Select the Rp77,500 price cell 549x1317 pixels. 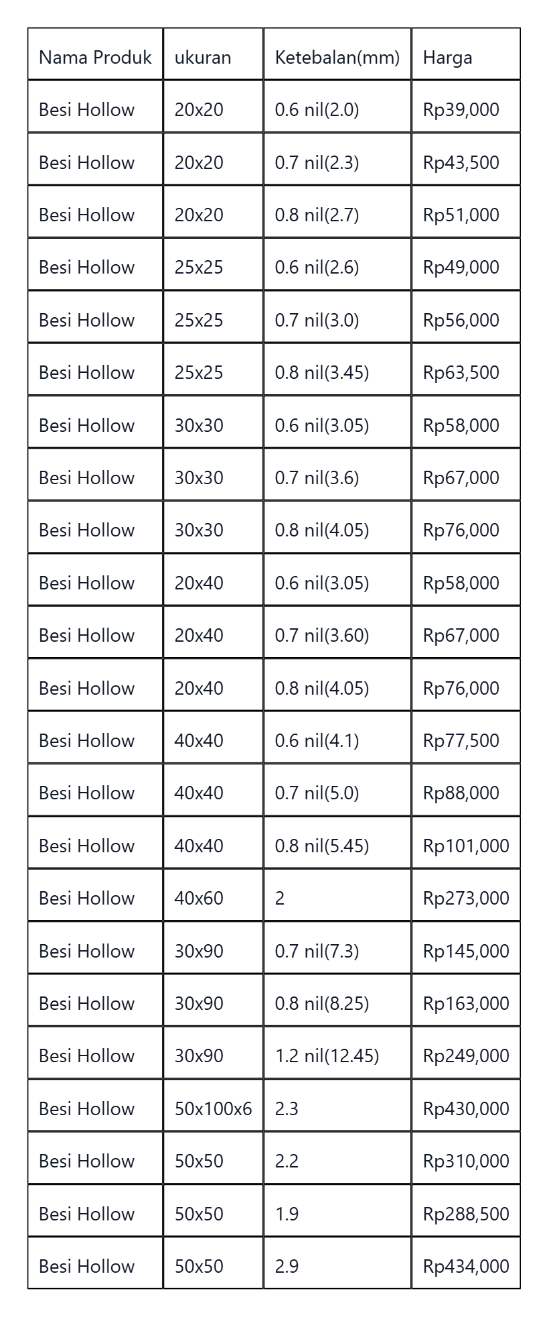point(466,738)
